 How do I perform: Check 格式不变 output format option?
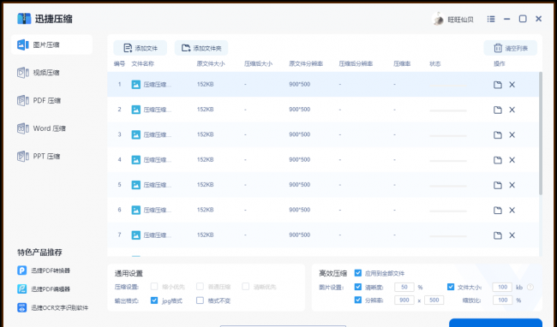click(x=200, y=300)
